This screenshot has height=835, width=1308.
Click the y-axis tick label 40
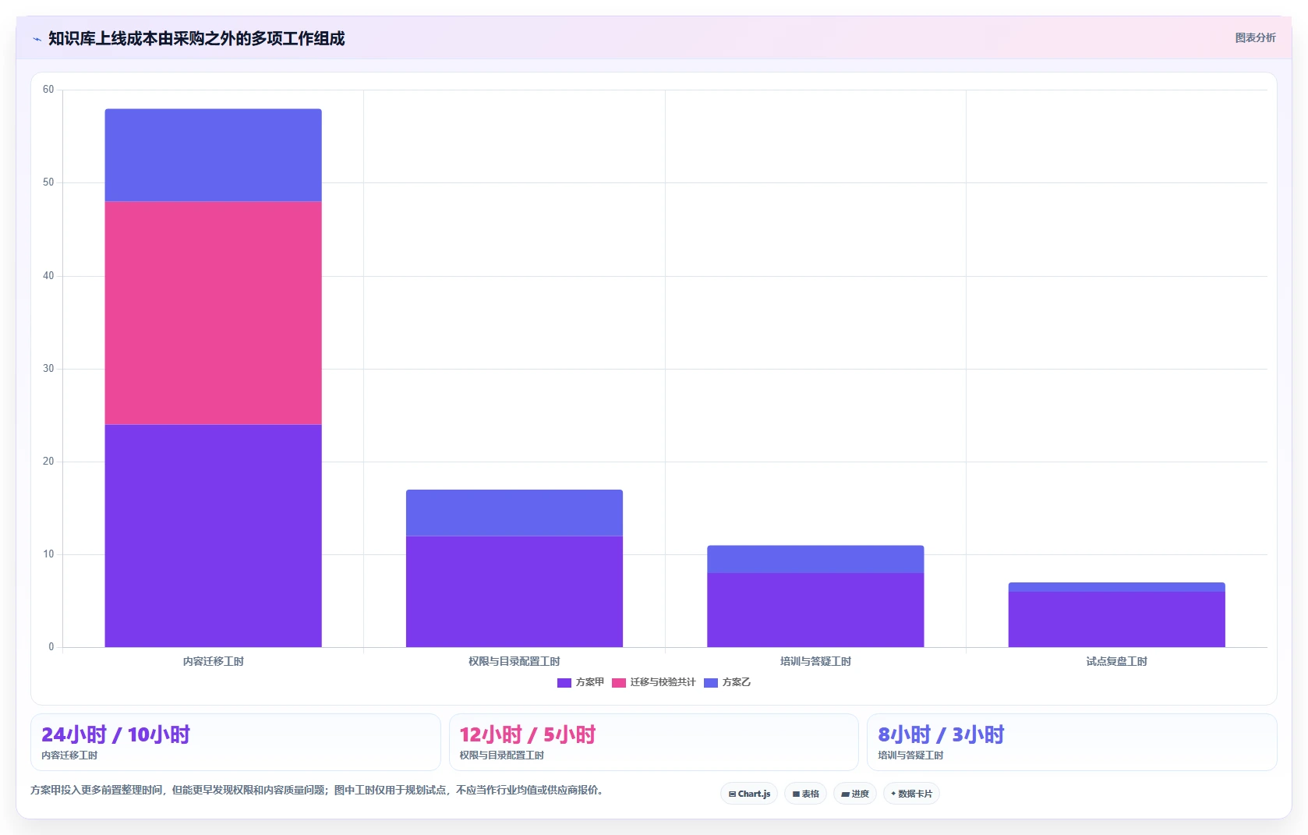(48, 276)
